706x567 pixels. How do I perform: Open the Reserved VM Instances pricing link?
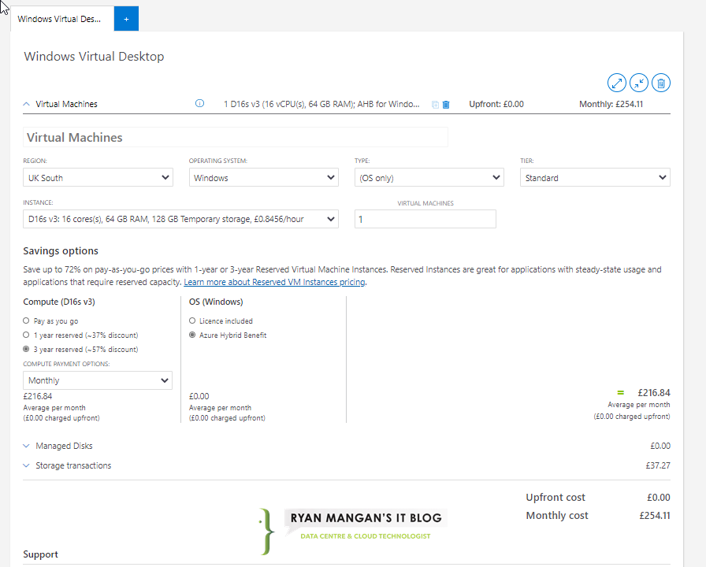(274, 282)
